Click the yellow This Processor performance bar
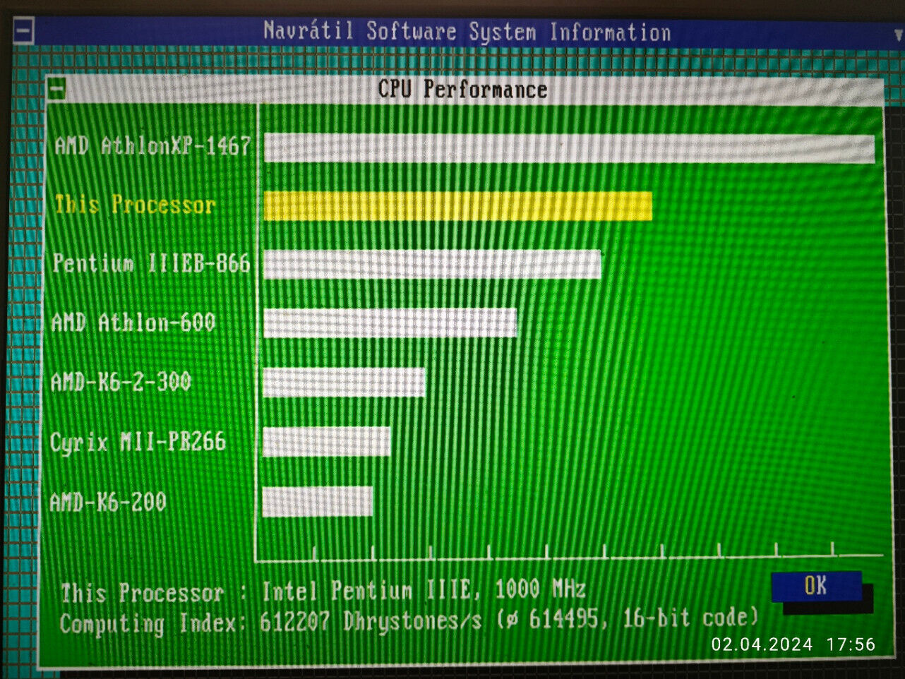This screenshot has height=679, width=905. pos(457,206)
